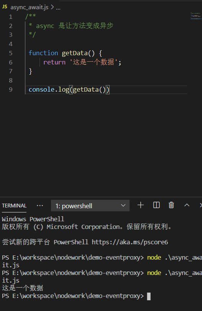Image resolution: width=202 pixels, height=311 pixels.
Task: Expand breadcrumb chevron after async_await.js
Action: (53, 7)
